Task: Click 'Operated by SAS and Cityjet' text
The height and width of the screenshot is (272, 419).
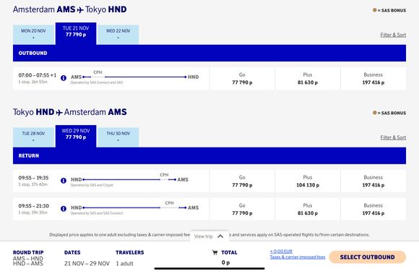Action: pos(92,185)
